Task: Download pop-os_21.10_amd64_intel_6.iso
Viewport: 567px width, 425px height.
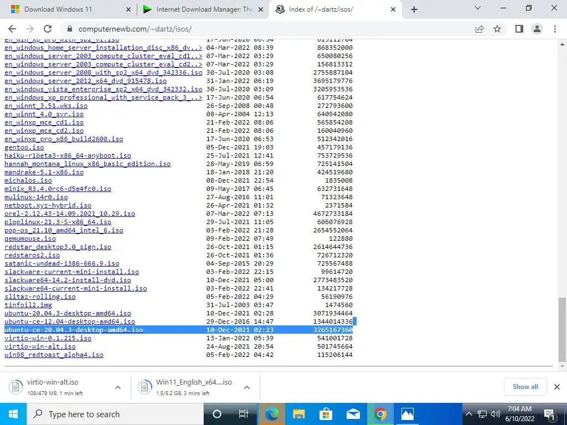Action: tap(64, 231)
